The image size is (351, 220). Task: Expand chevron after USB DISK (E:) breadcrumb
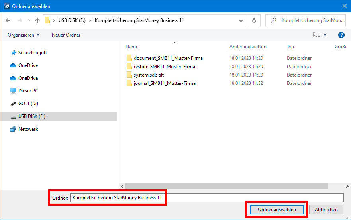click(x=90, y=20)
